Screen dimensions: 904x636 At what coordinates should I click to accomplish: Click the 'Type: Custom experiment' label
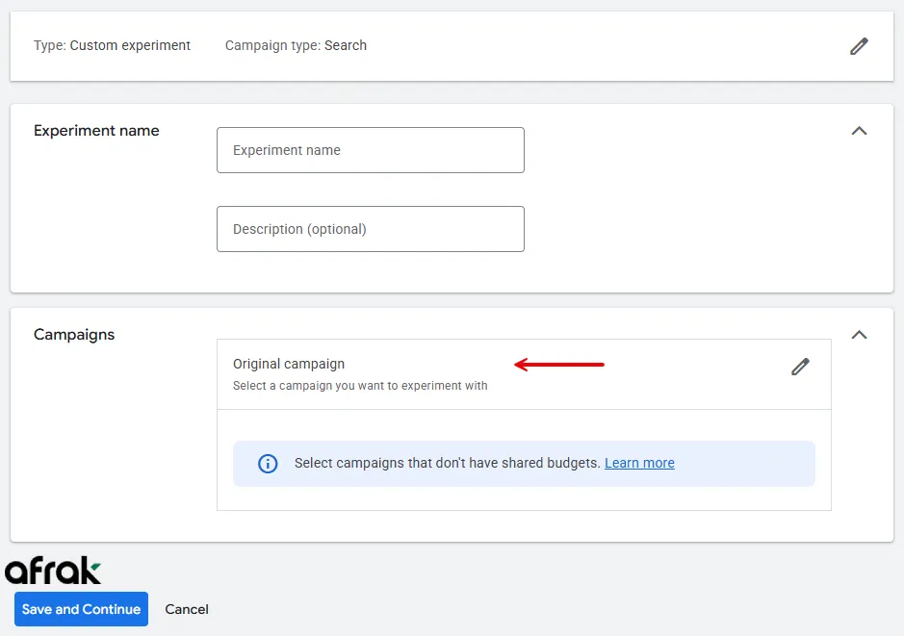(112, 45)
